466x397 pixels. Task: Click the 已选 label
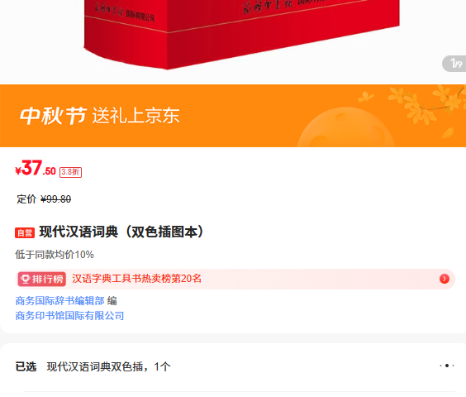[26, 366]
